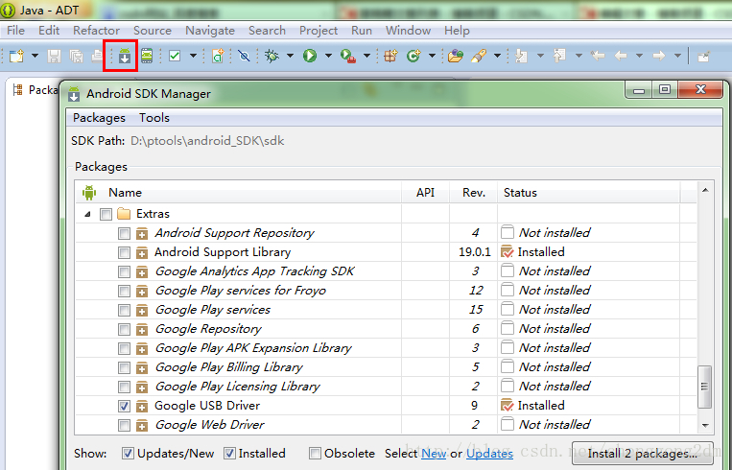Open SDK Manager Packages menu
The height and width of the screenshot is (470, 732).
pyautogui.click(x=99, y=118)
